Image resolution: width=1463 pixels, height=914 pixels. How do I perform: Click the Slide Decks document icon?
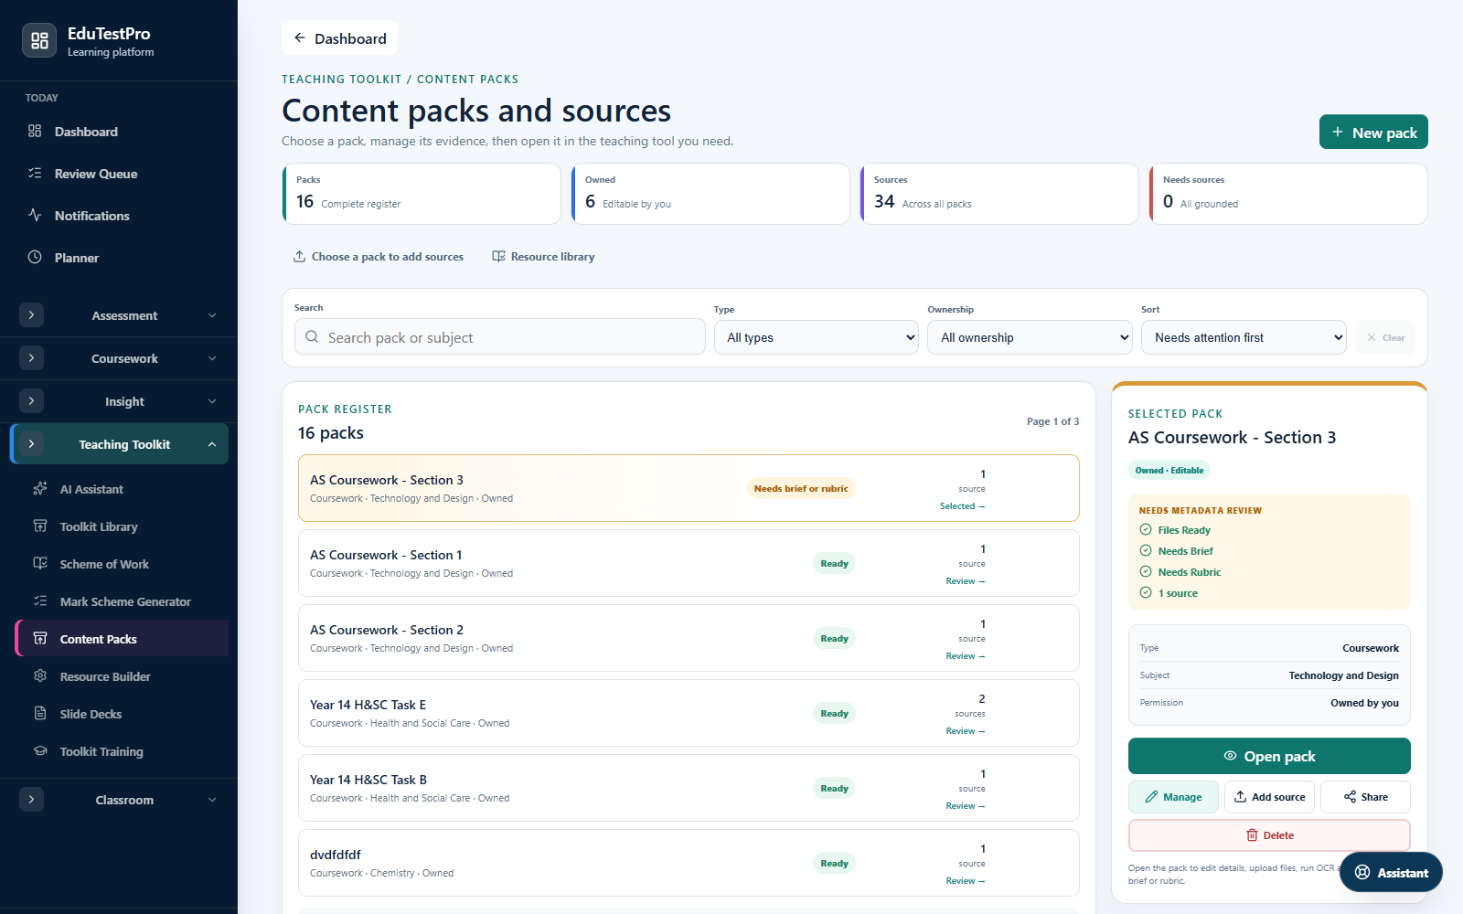pyautogui.click(x=40, y=714)
